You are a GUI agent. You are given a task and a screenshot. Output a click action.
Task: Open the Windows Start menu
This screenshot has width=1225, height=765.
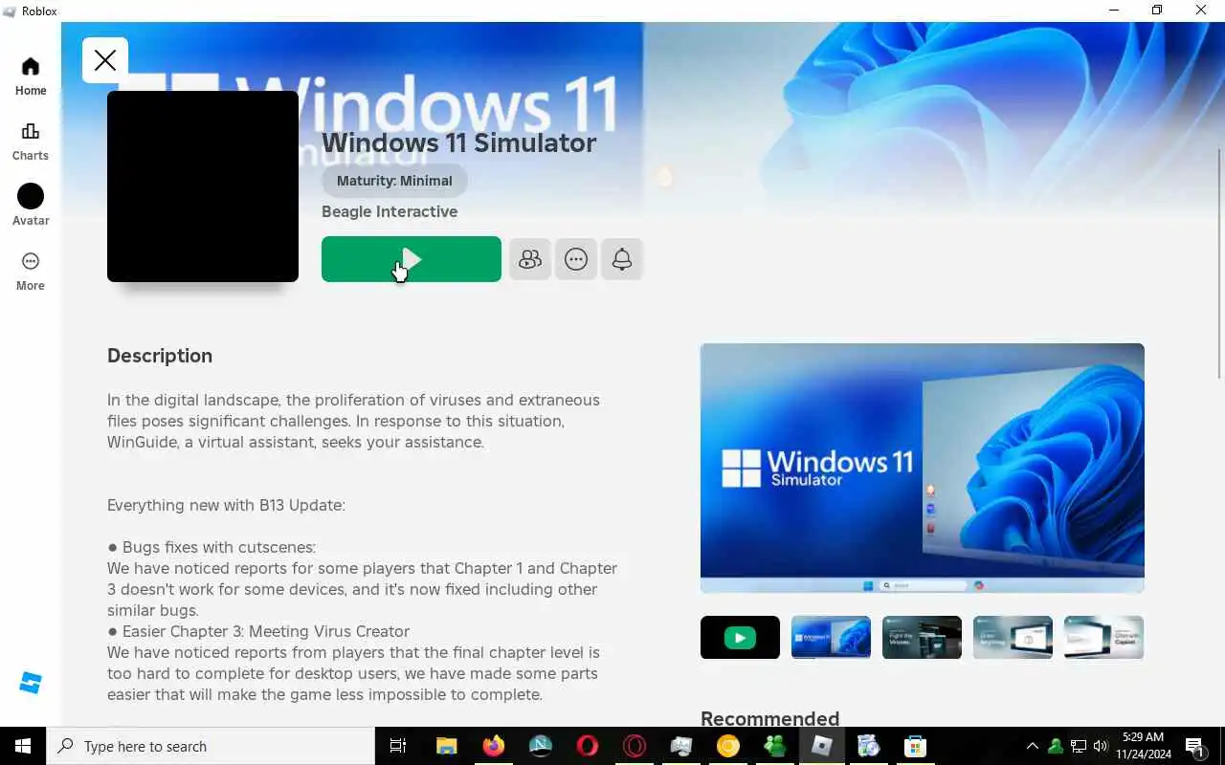point(23,746)
